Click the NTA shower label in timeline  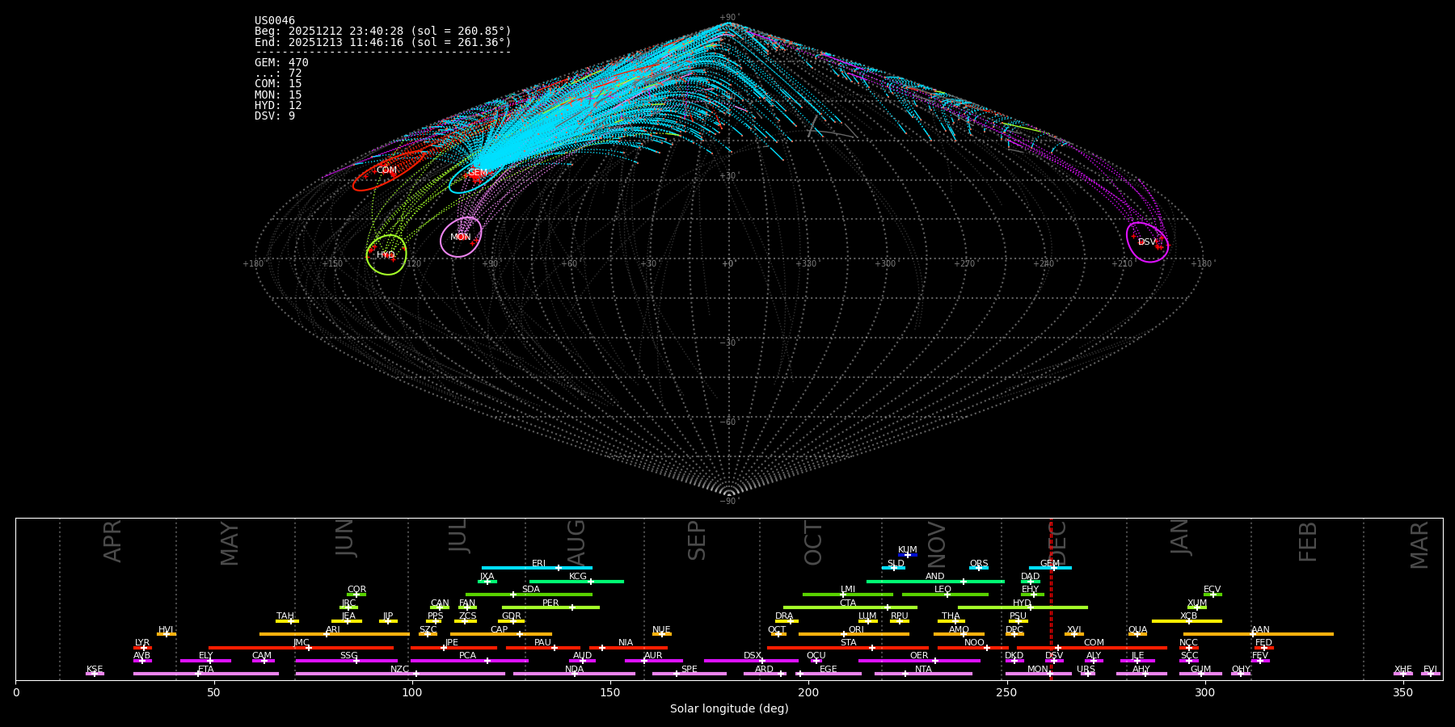tap(923, 670)
